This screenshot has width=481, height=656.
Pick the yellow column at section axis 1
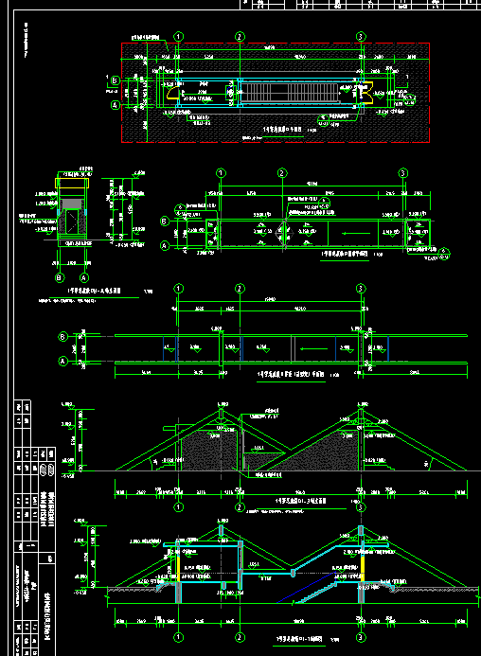click(178, 569)
